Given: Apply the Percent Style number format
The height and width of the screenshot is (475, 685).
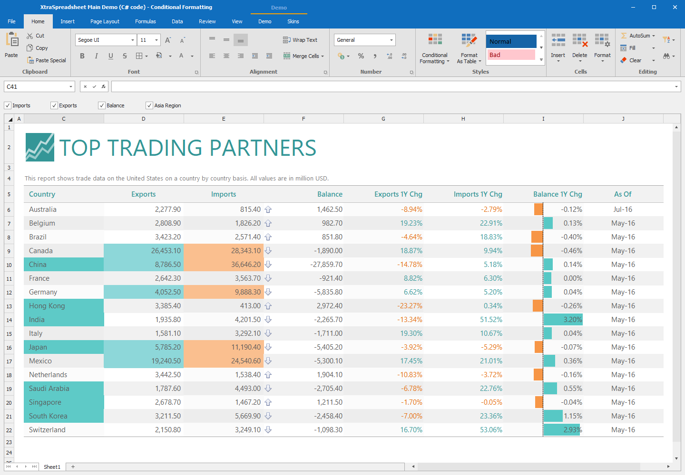Looking at the screenshot, I should coord(361,56).
